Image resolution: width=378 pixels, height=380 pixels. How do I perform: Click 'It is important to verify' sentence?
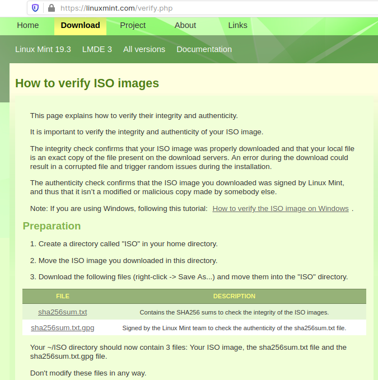click(147, 132)
